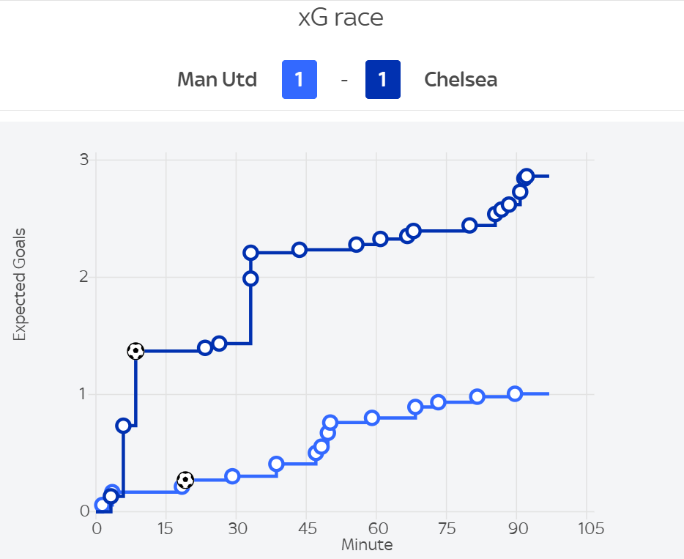Click Chelsea's minute 33 marker at 2.0 xG
Image resolution: width=684 pixels, height=559 pixels.
[250, 278]
